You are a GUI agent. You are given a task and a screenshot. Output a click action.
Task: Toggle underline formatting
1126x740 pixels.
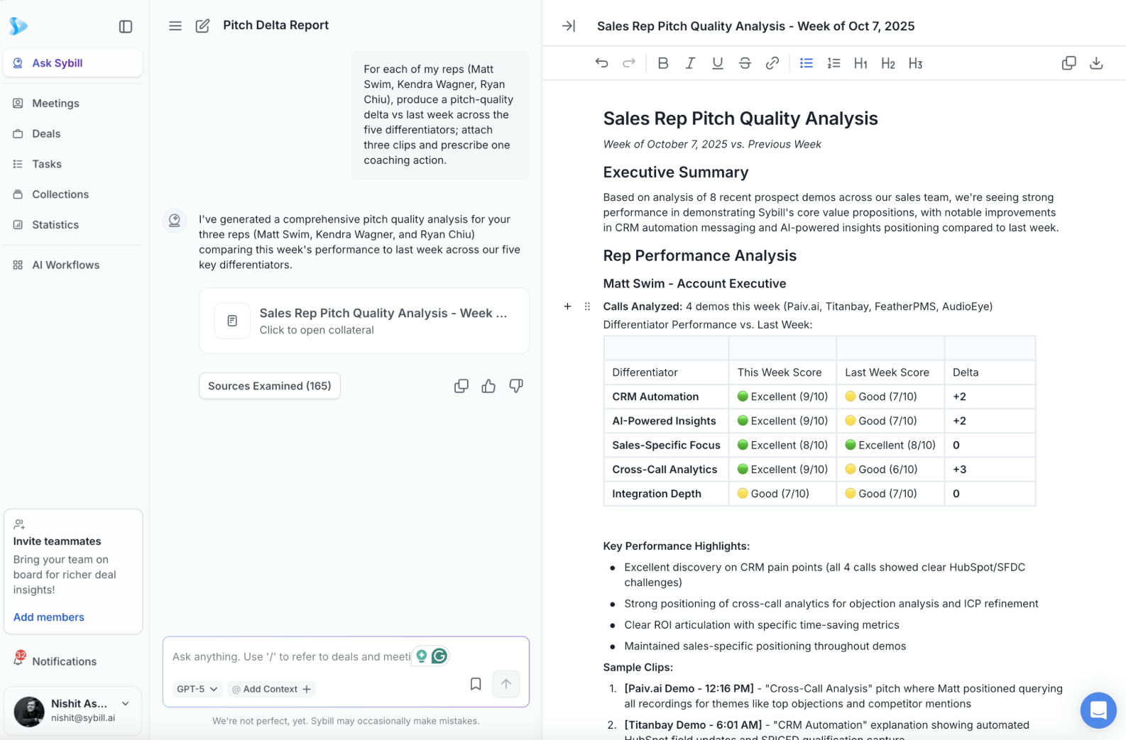718,63
